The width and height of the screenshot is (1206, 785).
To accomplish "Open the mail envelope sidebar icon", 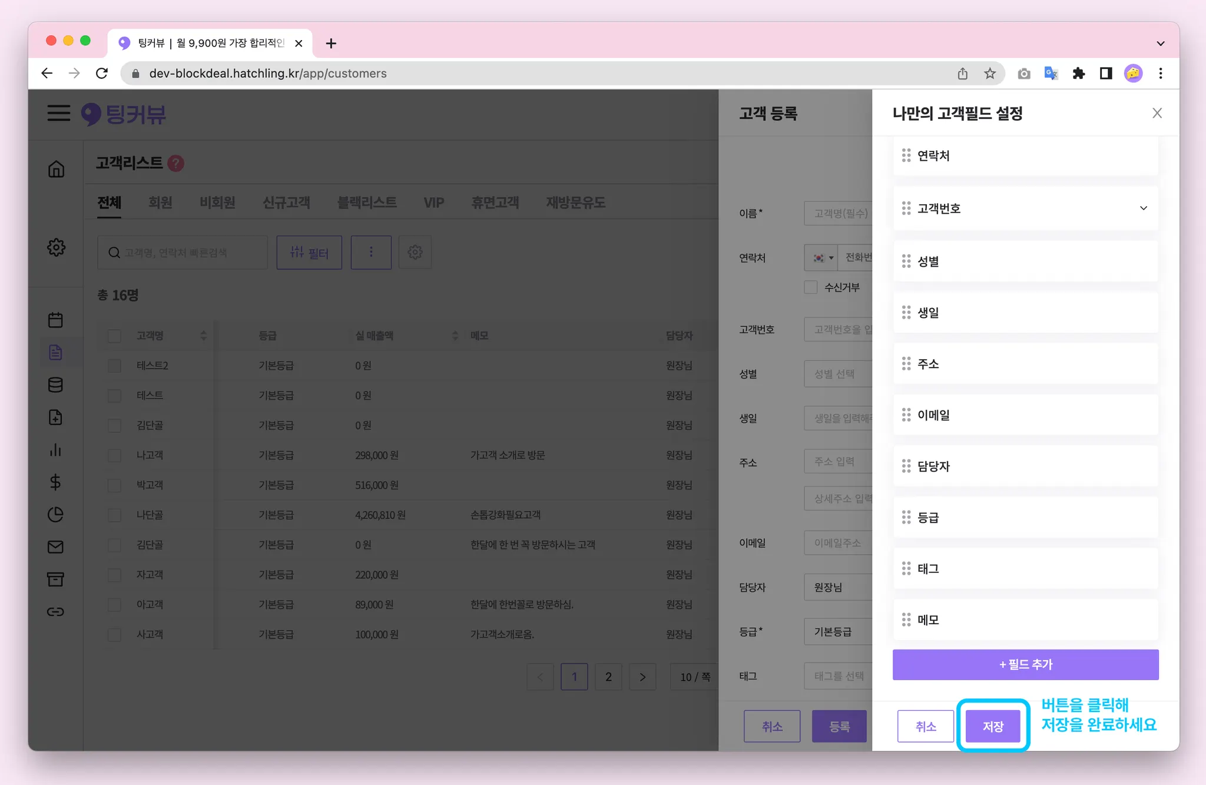I will 55,547.
